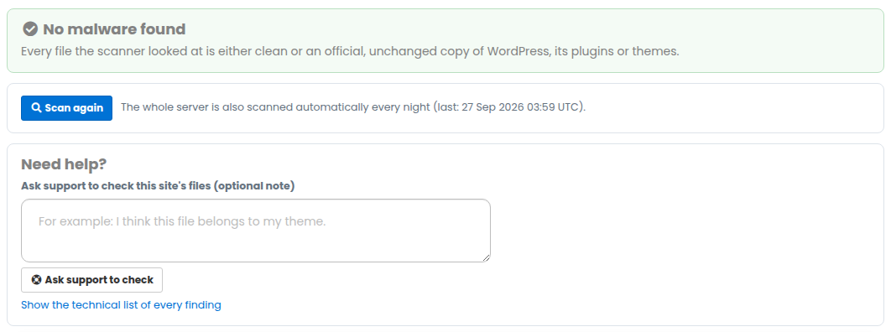The width and height of the screenshot is (891, 332).
Task: Click the Need help? heading
Action: pos(64,164)
